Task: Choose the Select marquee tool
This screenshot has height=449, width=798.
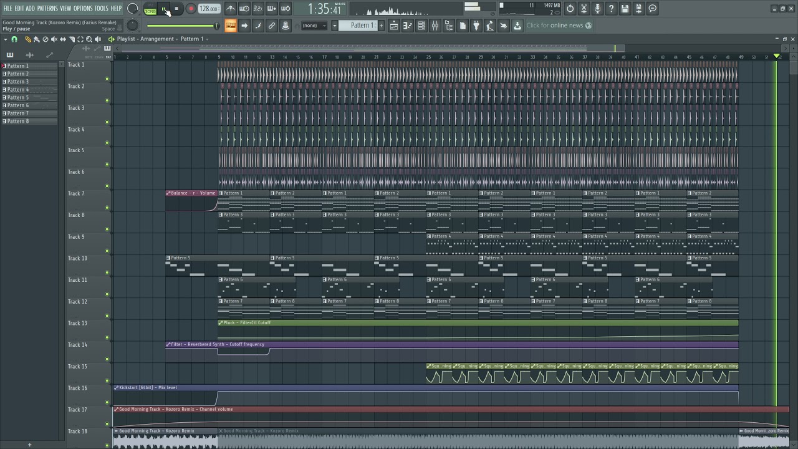Action: point(80,39)
